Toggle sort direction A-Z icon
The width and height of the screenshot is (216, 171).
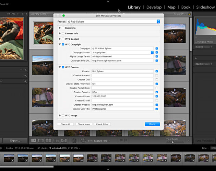[83, 141]
